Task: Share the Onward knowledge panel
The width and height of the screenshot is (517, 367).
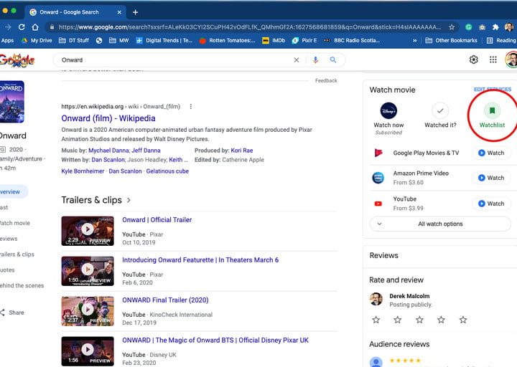Action: [12, 313]
